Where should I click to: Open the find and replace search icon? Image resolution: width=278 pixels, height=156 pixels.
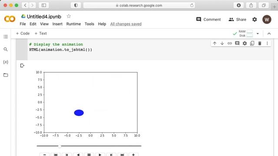click(x=6, y=49)
